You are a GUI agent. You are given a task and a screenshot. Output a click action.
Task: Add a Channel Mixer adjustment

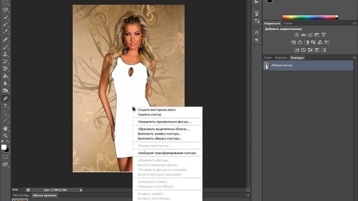pyautogui.click(x=320, y=42)
